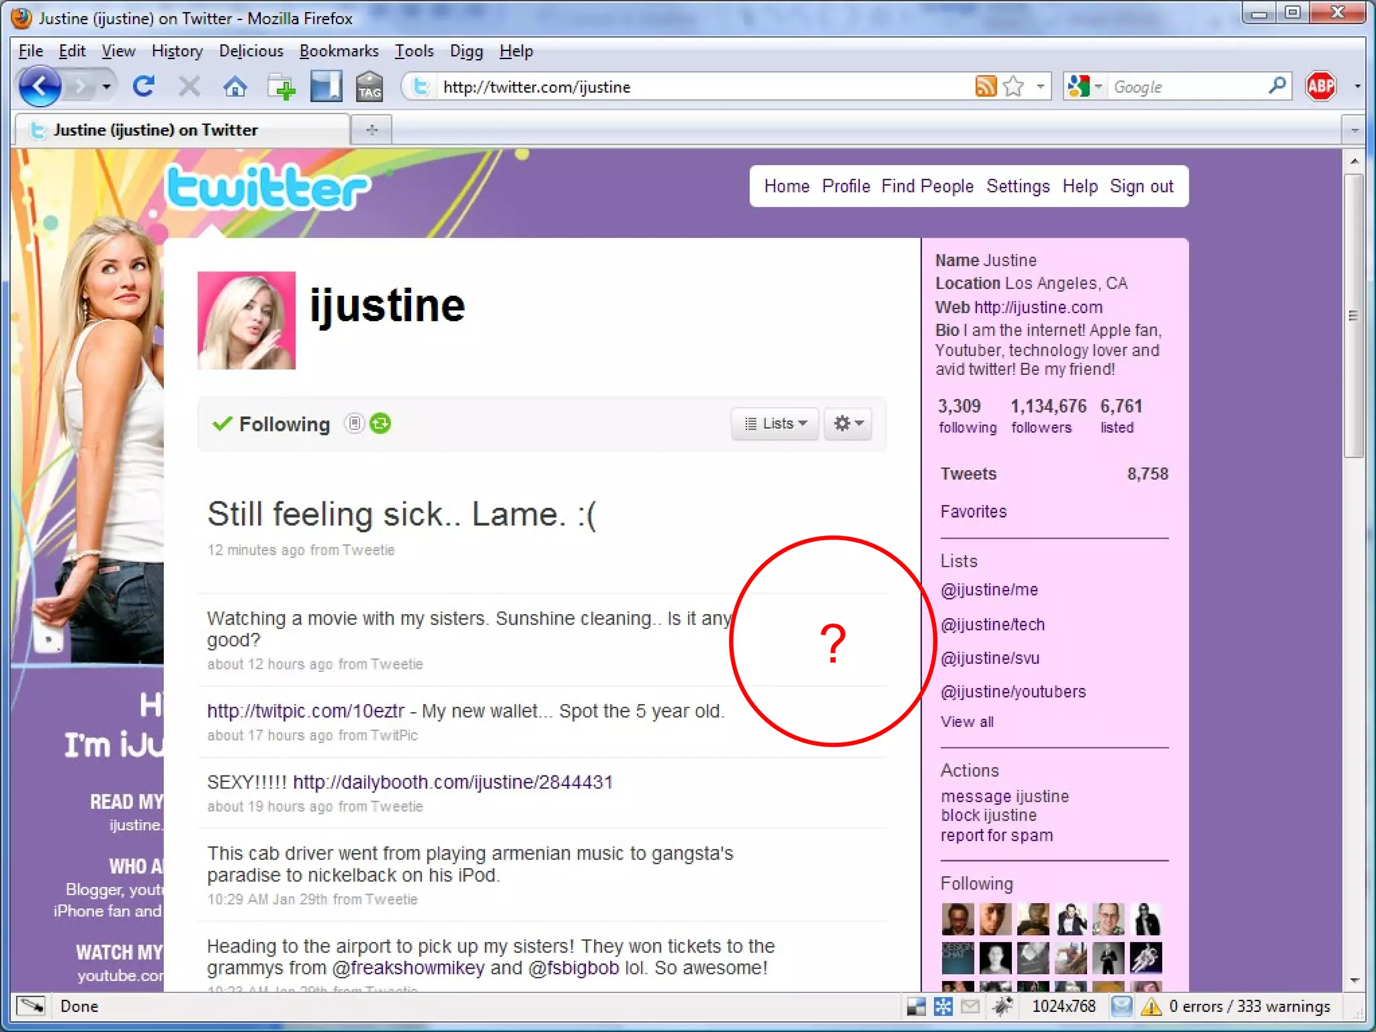
Task: Toggle green retweets icon beside Following
Action: (x=380, y=423)
